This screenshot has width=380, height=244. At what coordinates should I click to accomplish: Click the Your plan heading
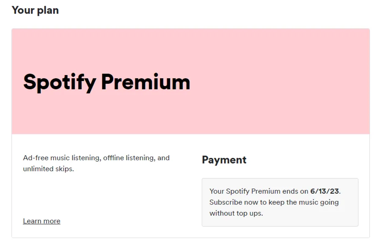click(35, 10)
